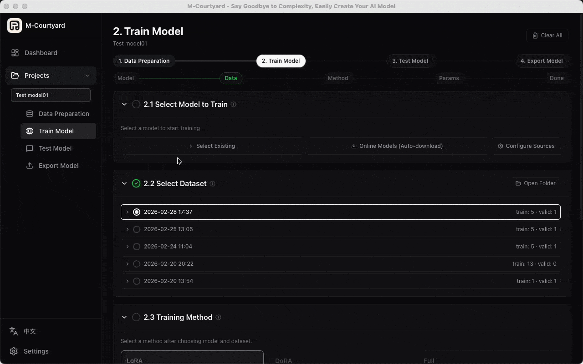583x364 pixels.
Task: Select dataset radio 2026-02-24 11:04
Action: pyautogui.click(x=137, y=247)
